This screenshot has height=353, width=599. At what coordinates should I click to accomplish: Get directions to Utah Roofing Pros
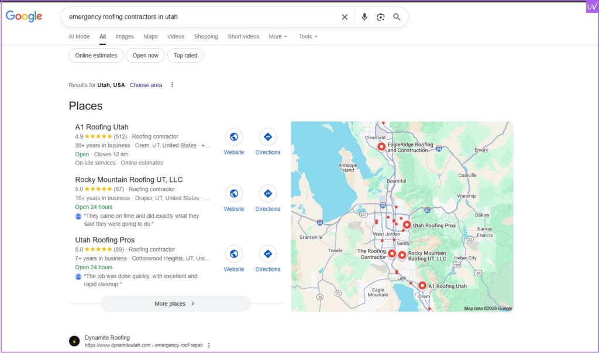point(268,254)
